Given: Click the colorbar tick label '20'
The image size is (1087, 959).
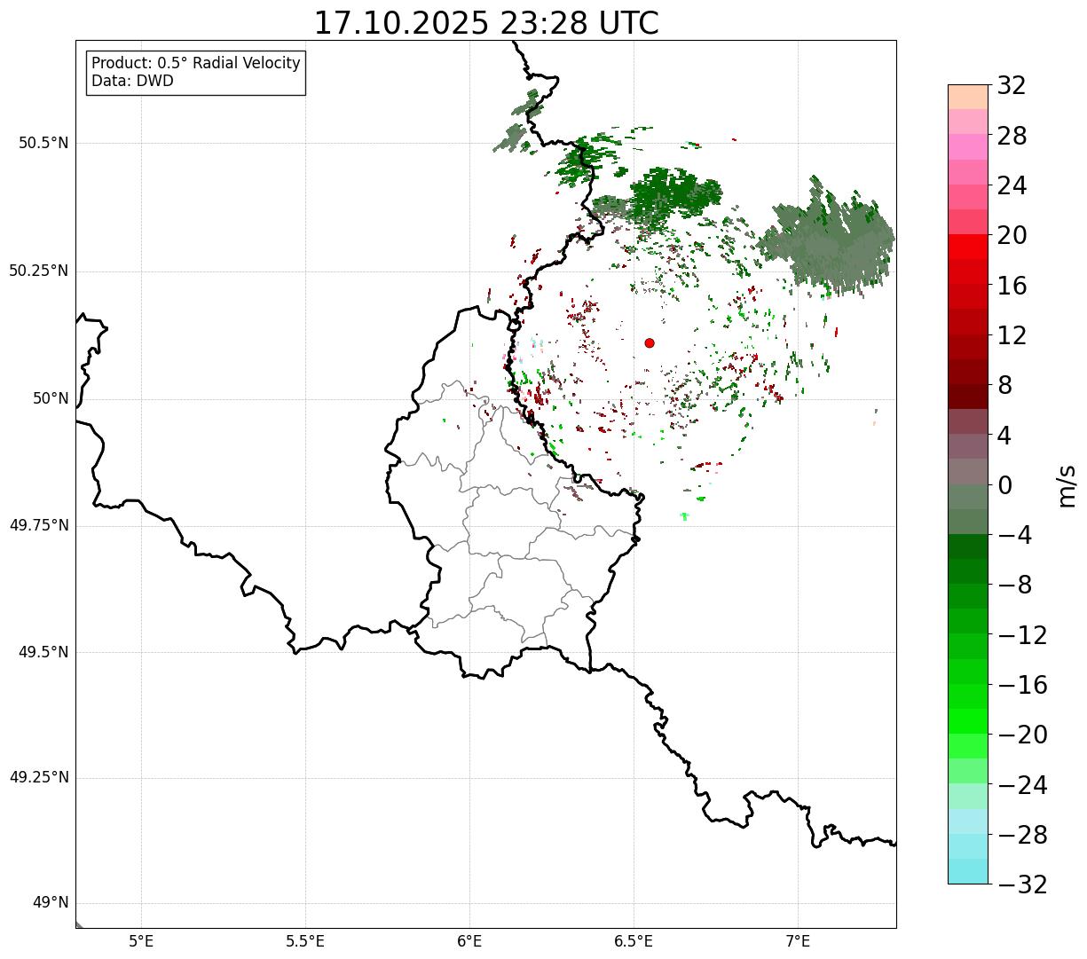Looking at the screenshot, I should 1012,236.
